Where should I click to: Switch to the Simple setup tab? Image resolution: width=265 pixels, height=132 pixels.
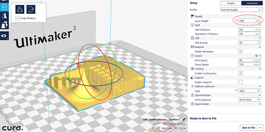pyautogui.click(x=231, y=3)
